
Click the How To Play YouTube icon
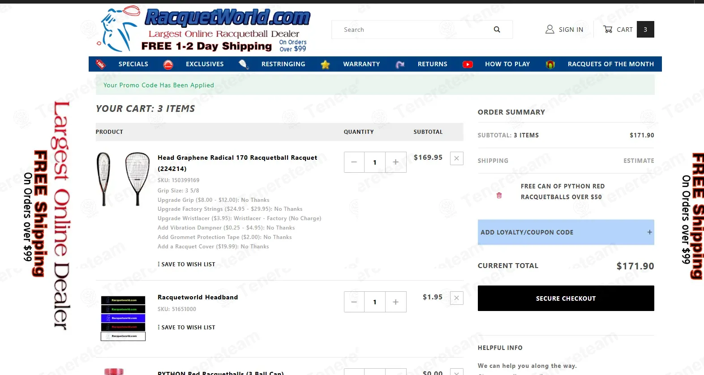[468, 64]
